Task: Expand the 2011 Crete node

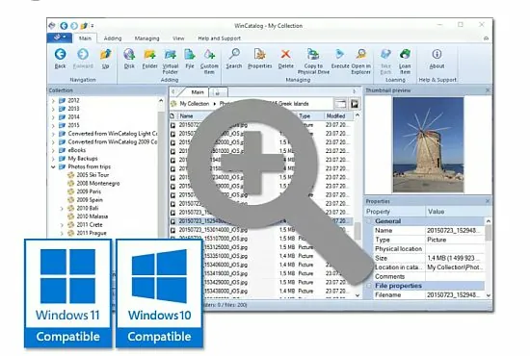Action: click(x=62, y=225)
